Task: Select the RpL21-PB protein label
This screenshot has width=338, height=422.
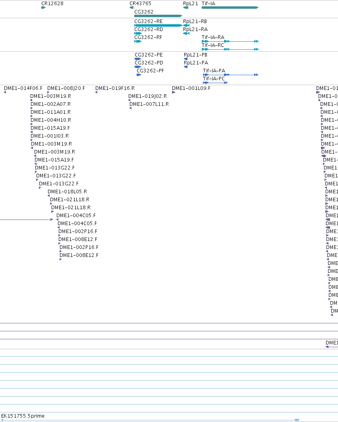Action: (195, 54)
